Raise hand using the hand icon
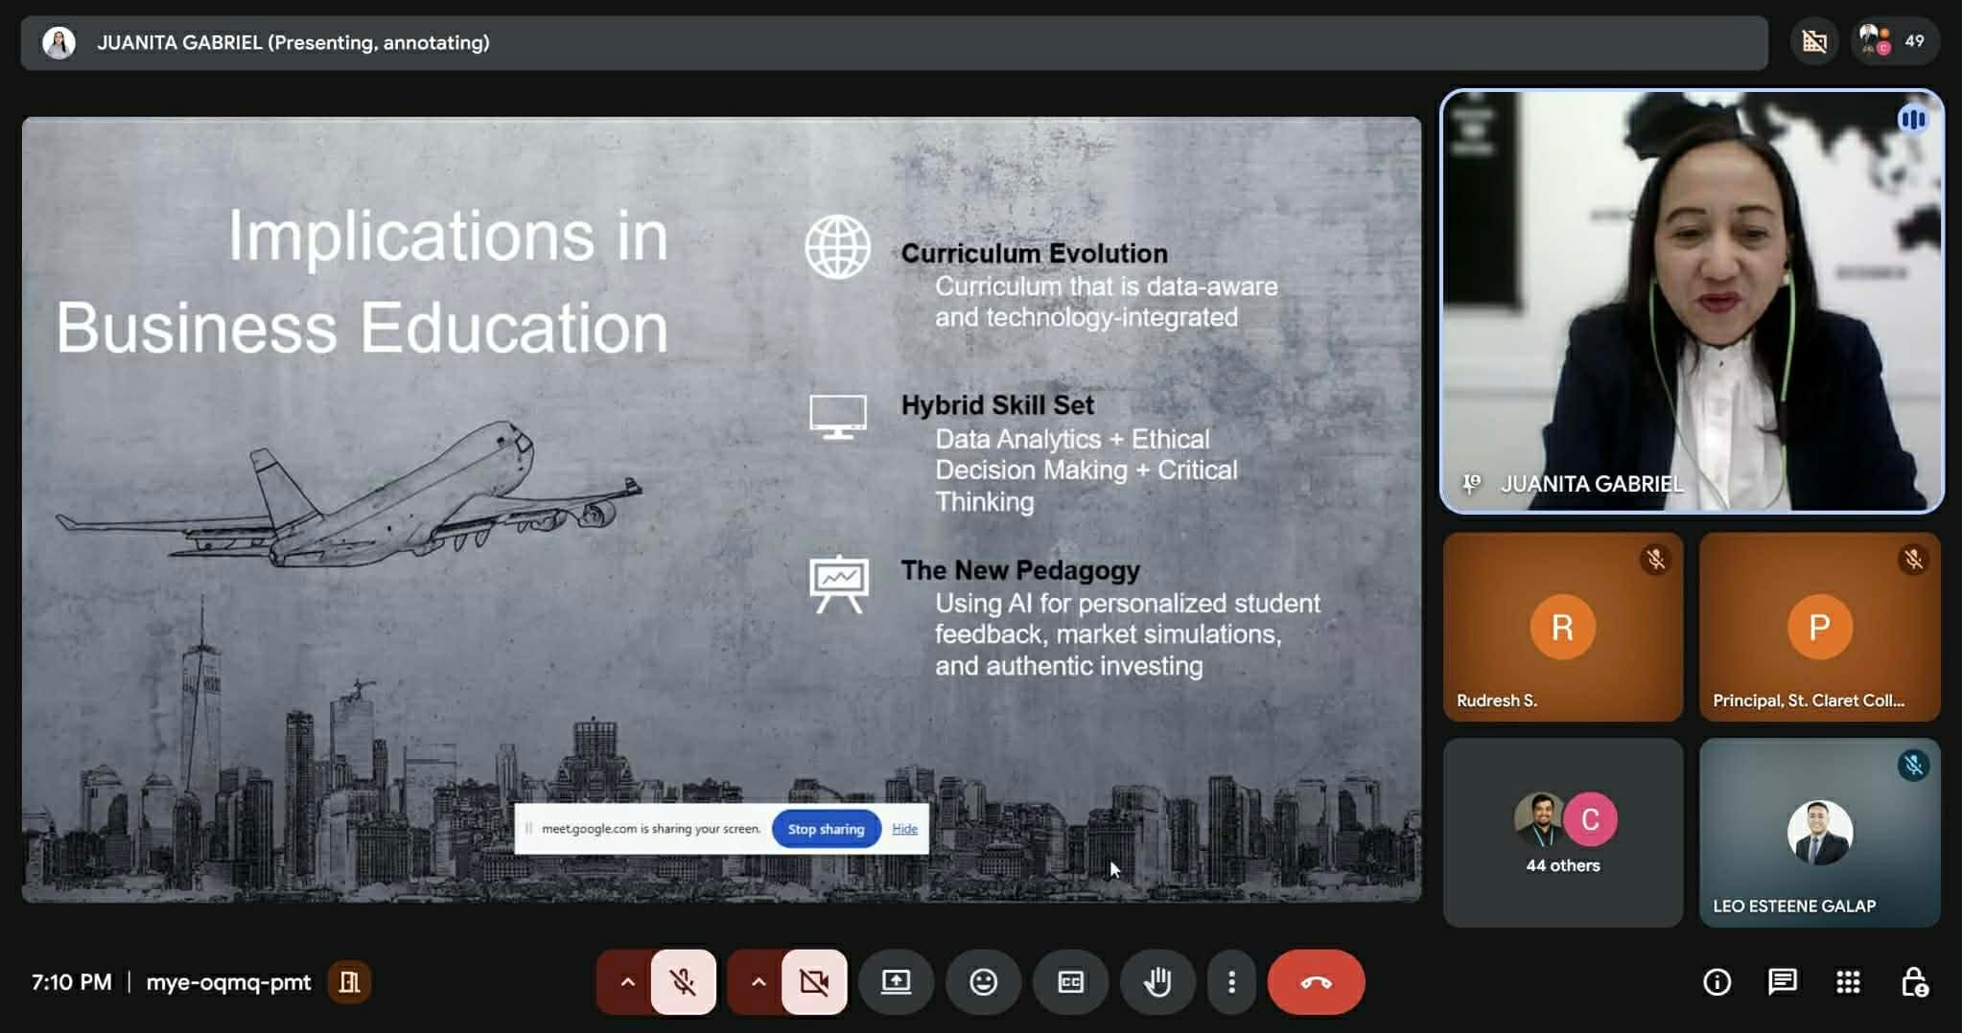The height and width of the screenshot is (1033, 1962). (1157, 982)
